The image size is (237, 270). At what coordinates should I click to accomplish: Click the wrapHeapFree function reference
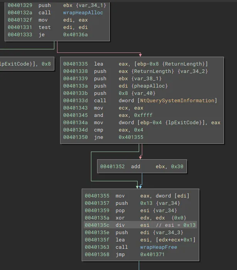[158, 247]
